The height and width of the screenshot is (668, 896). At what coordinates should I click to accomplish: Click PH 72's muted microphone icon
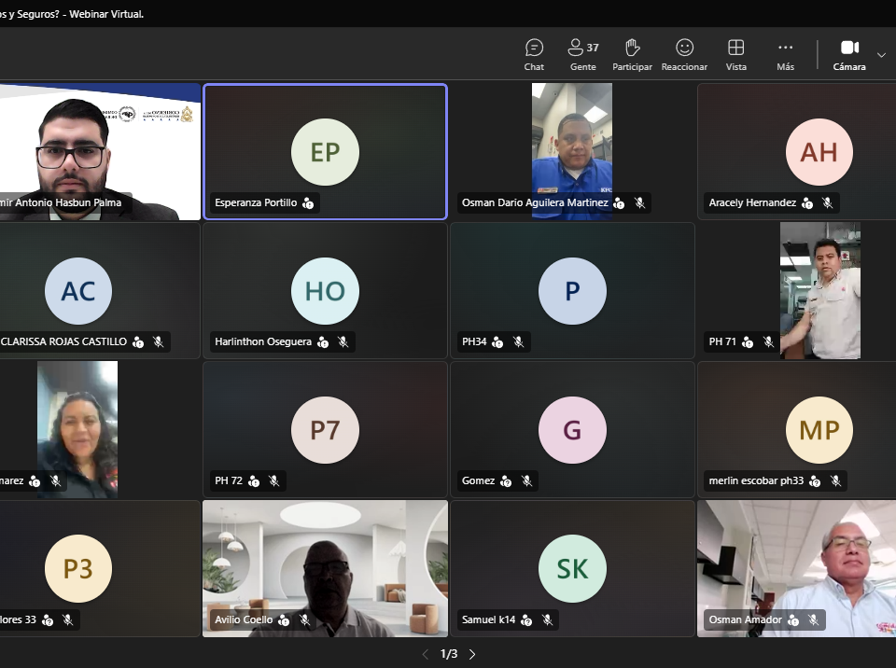(x=274, y=480)
